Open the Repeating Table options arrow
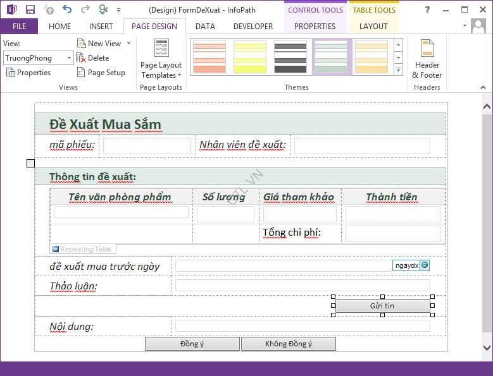The image size is (493, 376). pos(56,250)
